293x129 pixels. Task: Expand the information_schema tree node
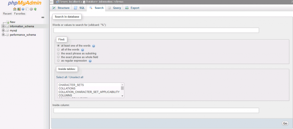click(3, 26)
